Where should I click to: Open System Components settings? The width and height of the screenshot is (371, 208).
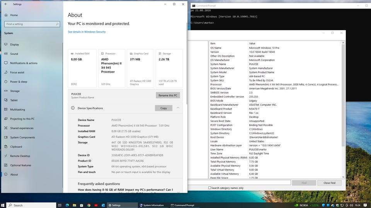point(22,137)
